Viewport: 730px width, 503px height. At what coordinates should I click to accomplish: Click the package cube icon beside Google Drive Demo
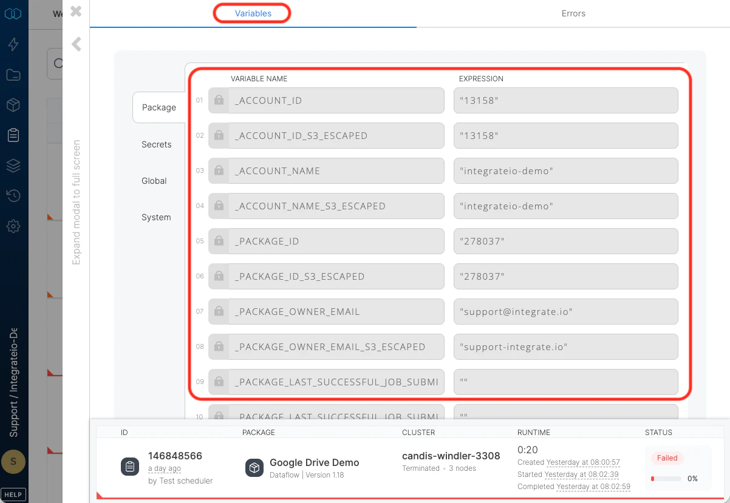click(254, 468)
